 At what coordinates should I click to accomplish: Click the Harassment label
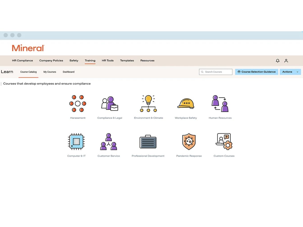coord(78,118)
